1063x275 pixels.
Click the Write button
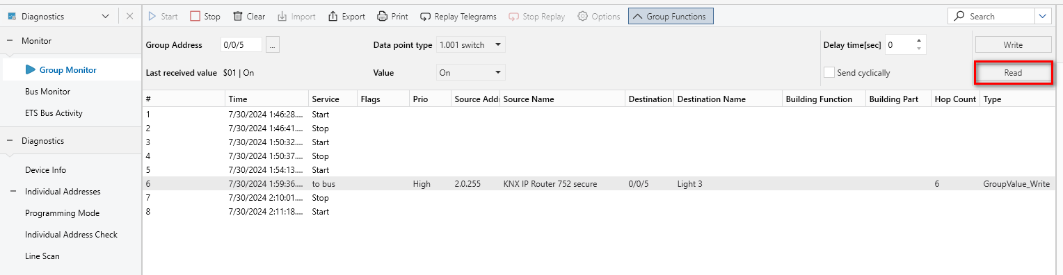click(x=1013, y=45)
